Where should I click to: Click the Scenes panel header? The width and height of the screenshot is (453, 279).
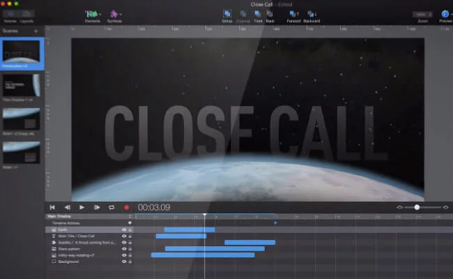pos(10,31)
